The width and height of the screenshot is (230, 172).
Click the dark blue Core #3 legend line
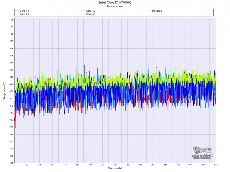83,14
